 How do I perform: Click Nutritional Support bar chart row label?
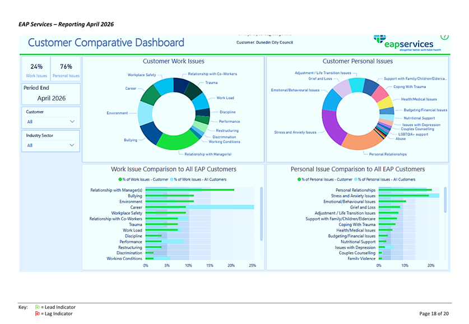[x=358, y=242]
